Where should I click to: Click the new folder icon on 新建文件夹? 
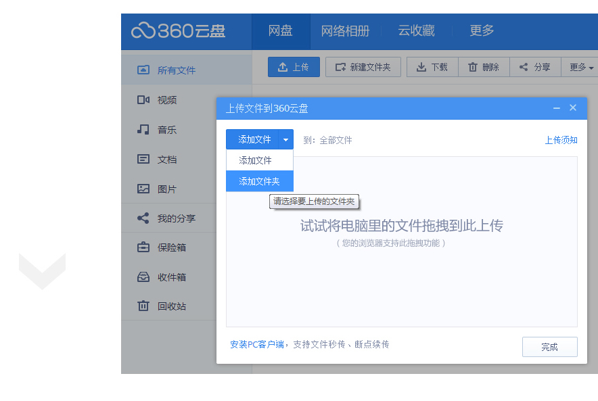click(x=340, y=67)
